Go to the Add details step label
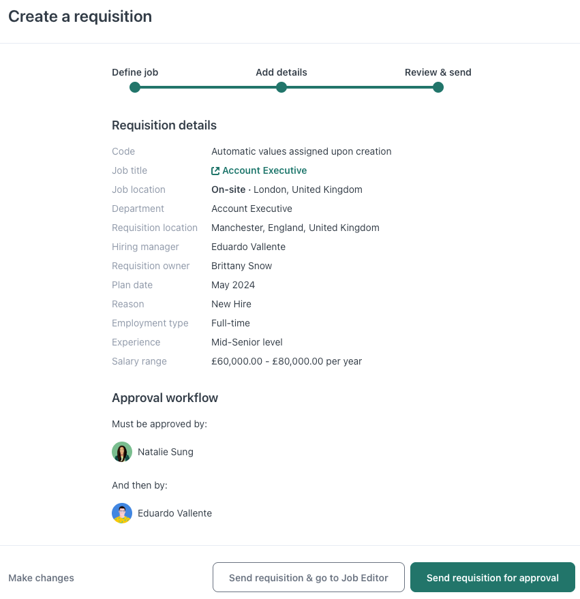 point(281,72)
